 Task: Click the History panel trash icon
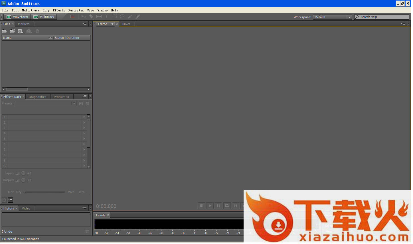click(x=87, y=232)
